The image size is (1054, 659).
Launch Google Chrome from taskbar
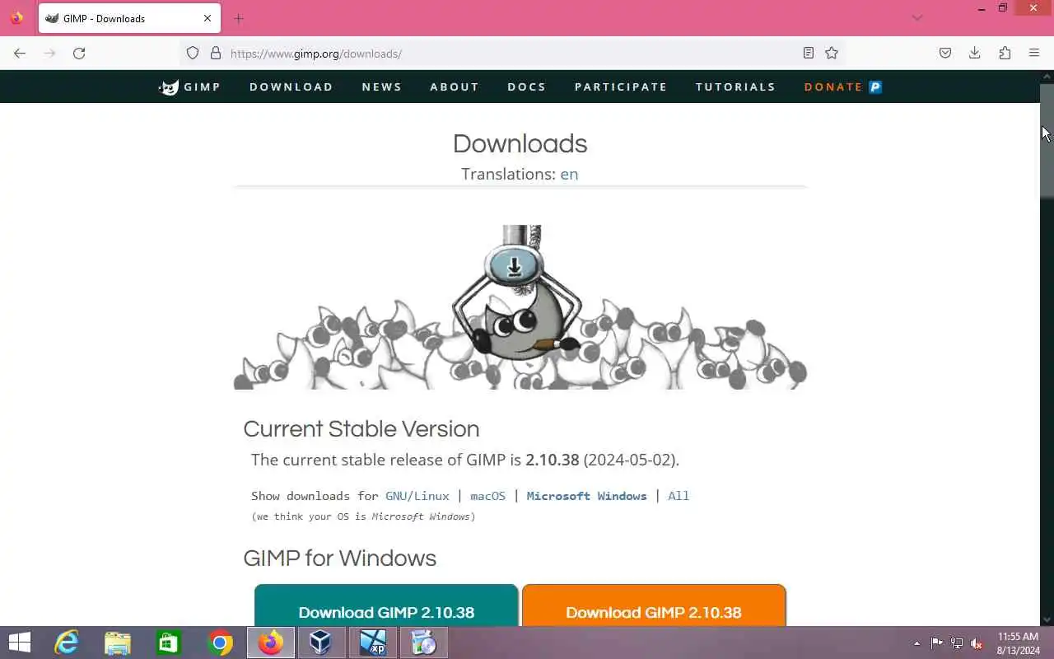point(220,643)
